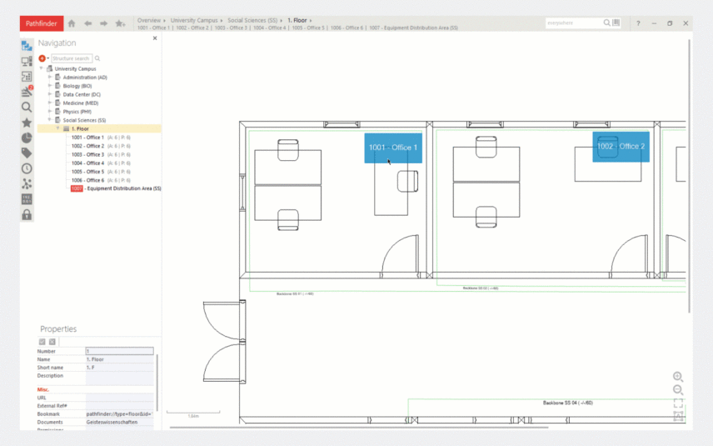The height and width of the screenshot is (446, 713).
Task: Open the help question mark
Action: point(638,23)
